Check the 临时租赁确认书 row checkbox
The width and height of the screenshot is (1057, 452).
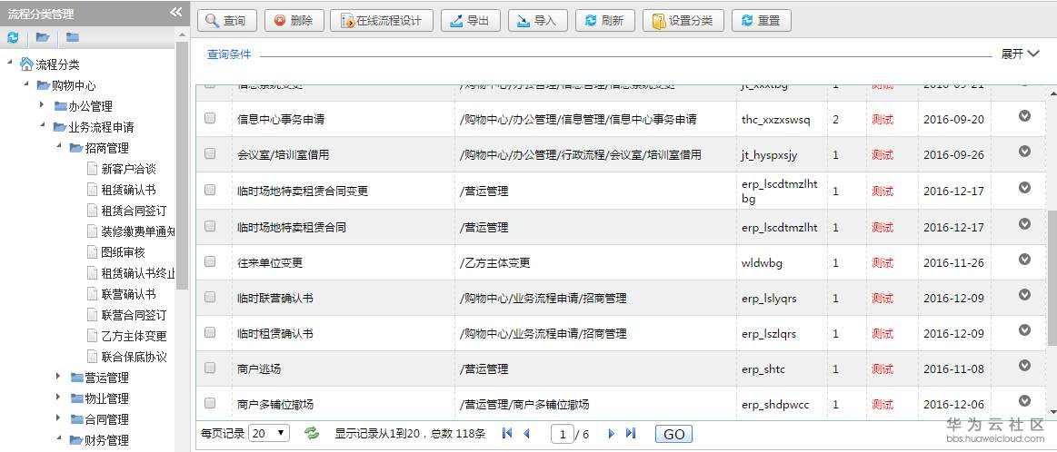[210, 332]
